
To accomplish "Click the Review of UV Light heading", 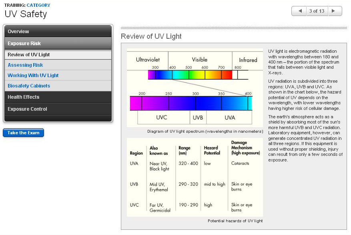I will click(151, 36).
